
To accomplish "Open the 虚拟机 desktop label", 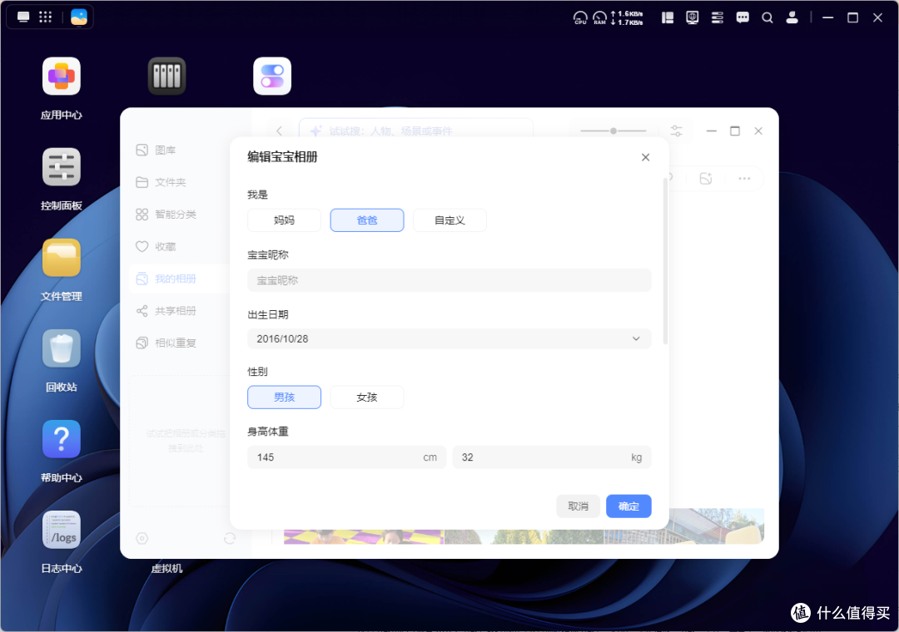I will [x=166, y=569].
